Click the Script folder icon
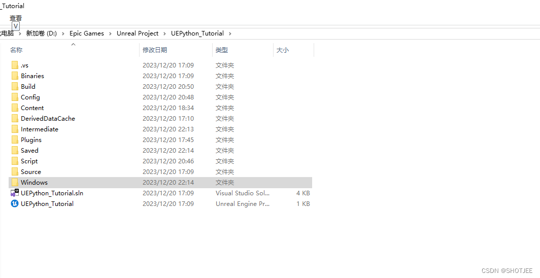The width and height of the screenshot is (540, 278). [x=14, y=161]
